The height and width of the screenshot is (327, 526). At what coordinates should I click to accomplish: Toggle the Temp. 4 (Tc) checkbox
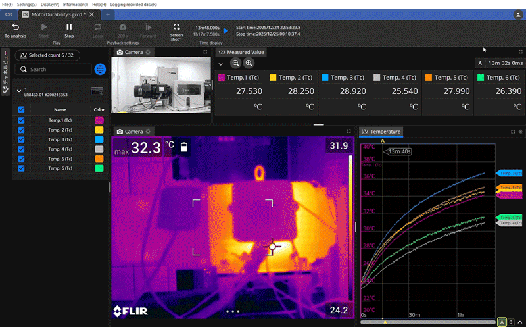click(21, 149)
